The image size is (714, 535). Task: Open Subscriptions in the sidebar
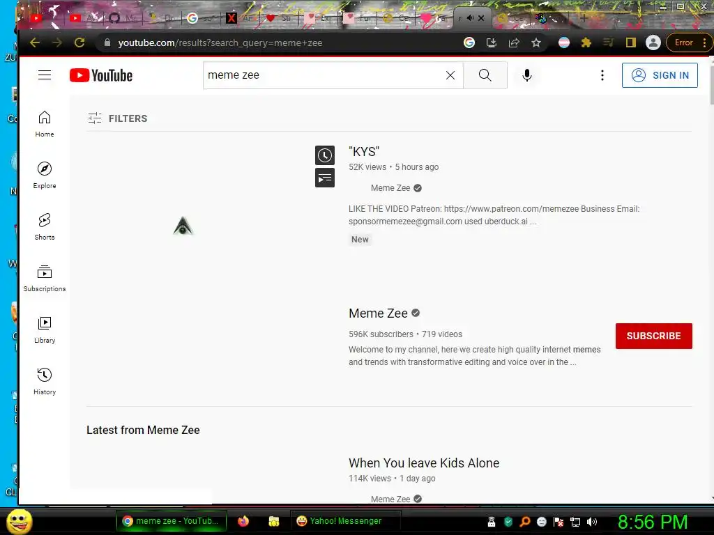pos(45,278)
